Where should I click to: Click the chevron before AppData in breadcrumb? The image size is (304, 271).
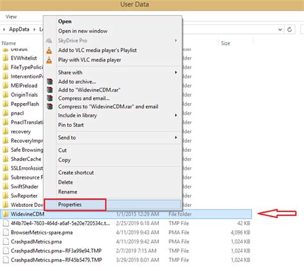pyautogui.click(x=4, y=29)
